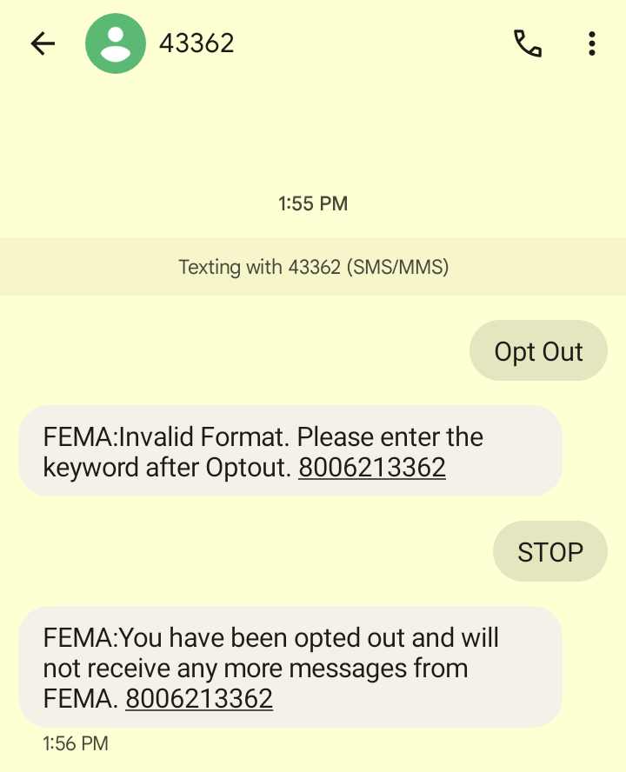
Task: Open the three-dot more options menu
Action: (x=591, y=43)
